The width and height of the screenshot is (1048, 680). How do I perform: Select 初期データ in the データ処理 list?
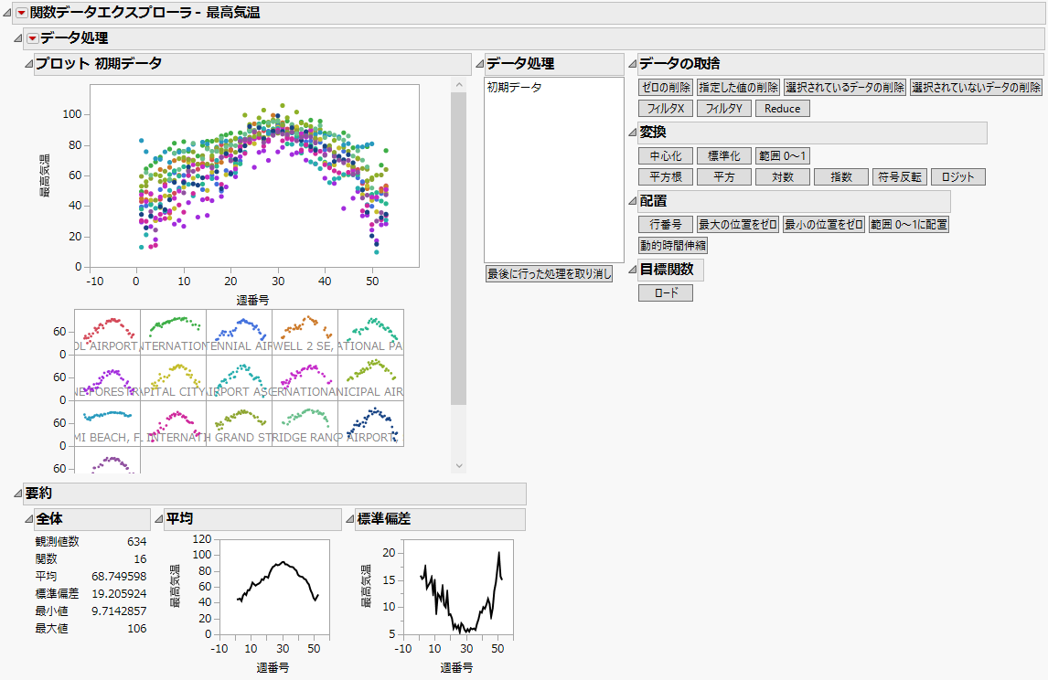[x=514, y=88]
